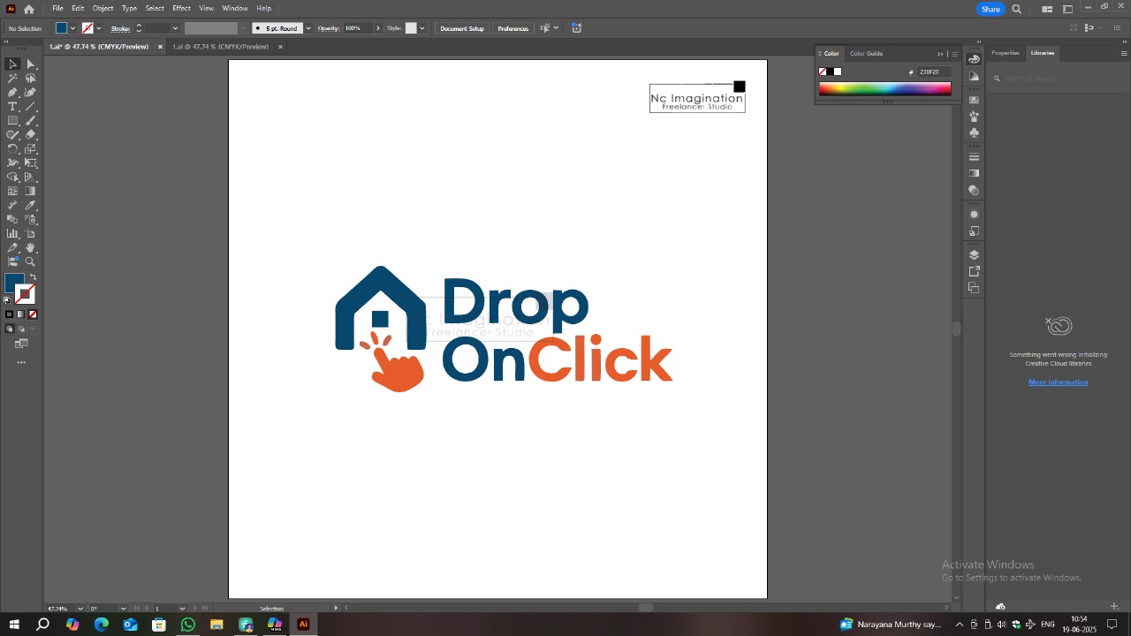
Task: Click the hex color input field
Action: point(934,72)
